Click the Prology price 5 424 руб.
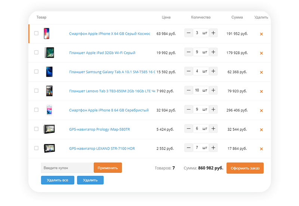Viewport: 299px width, 206px height. tap(165, 129)
